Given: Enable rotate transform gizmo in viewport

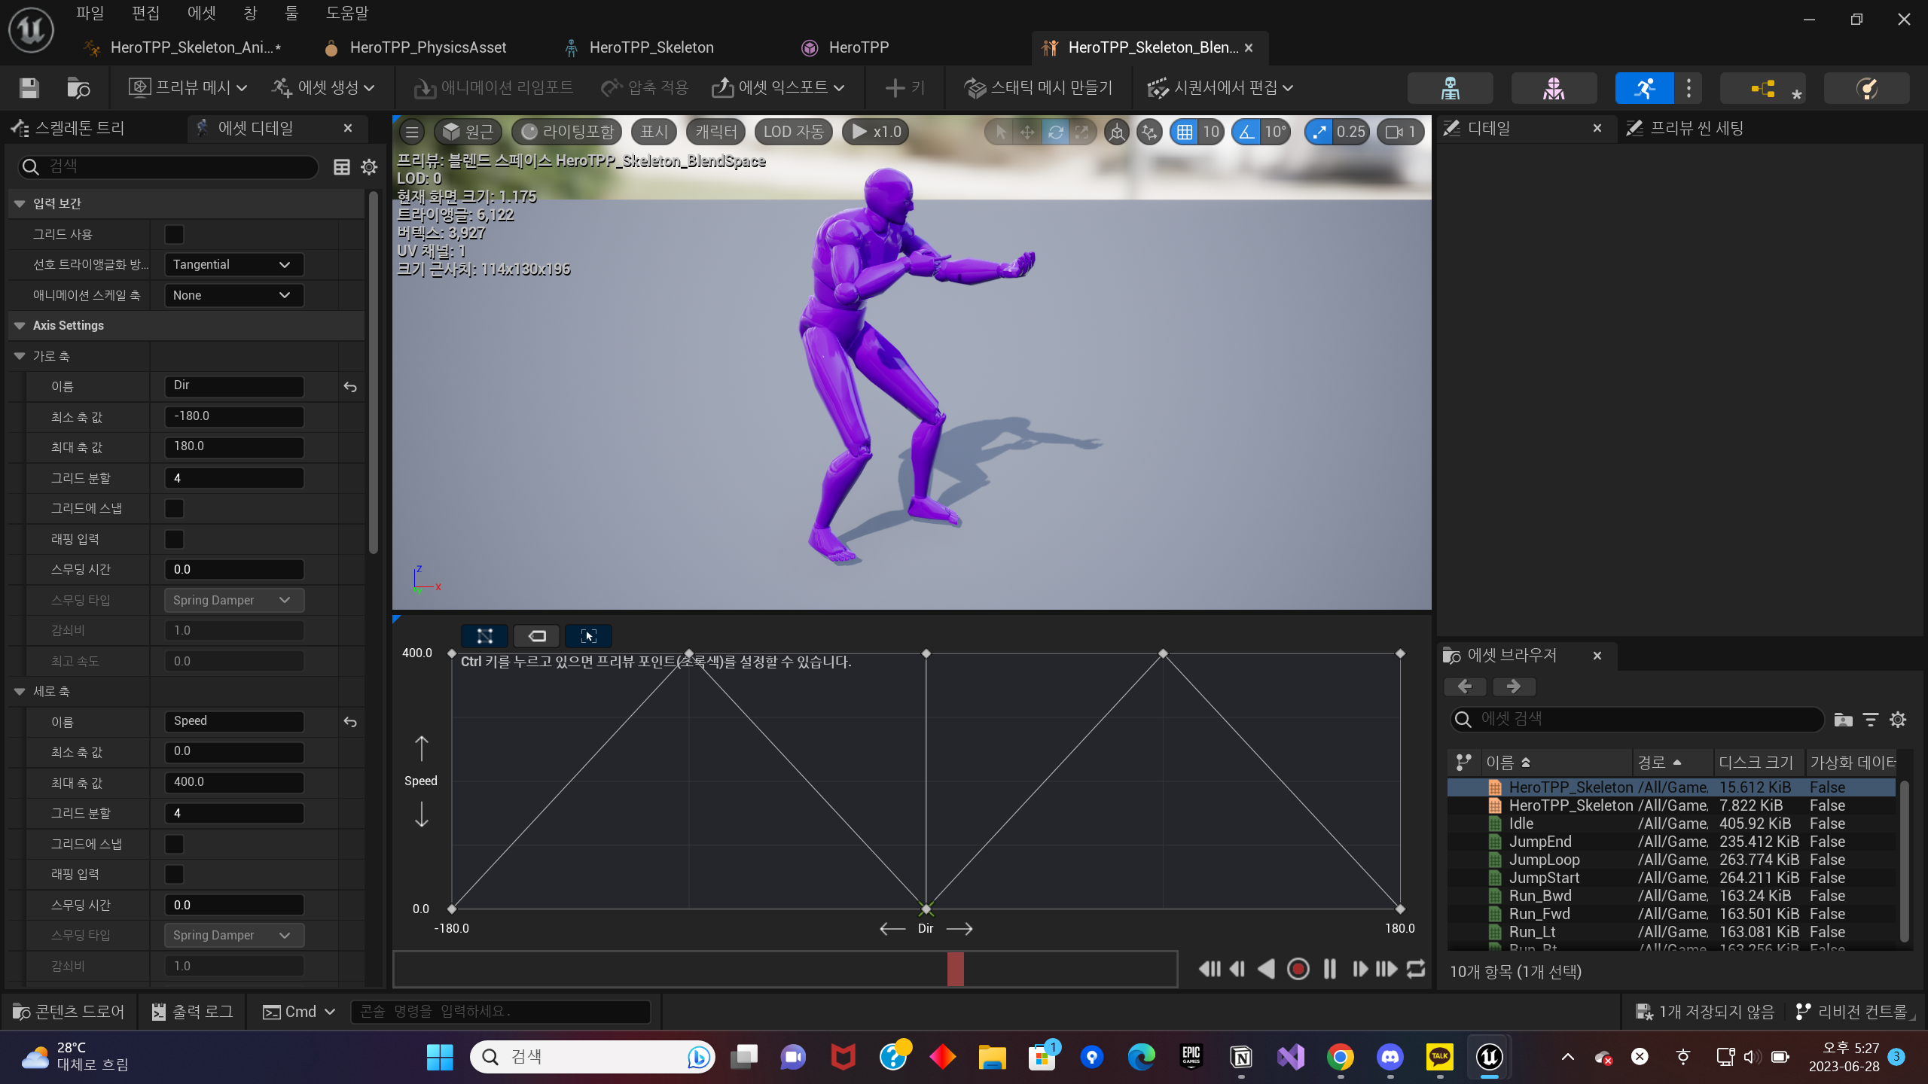Looking at the screenshot, I should click(x=1055, y=132).
